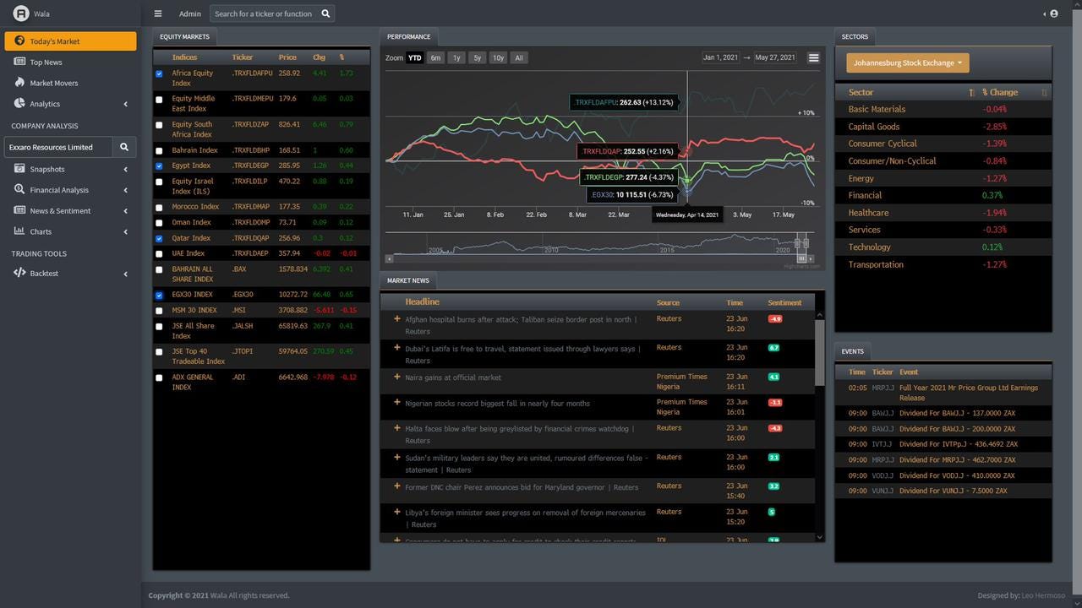Click the Financial Analysis icon
Image resolution: width=1082 pixels, height=608 pixels.
coord(20,189)
